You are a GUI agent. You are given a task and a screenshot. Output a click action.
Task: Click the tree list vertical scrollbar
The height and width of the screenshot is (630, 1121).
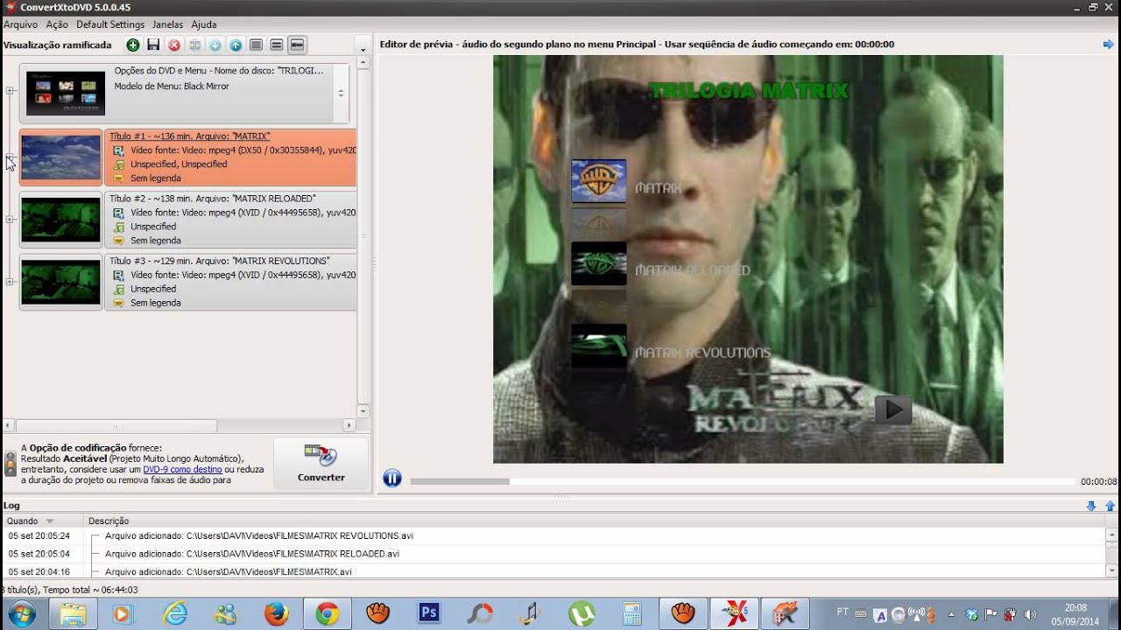(363, 237)
